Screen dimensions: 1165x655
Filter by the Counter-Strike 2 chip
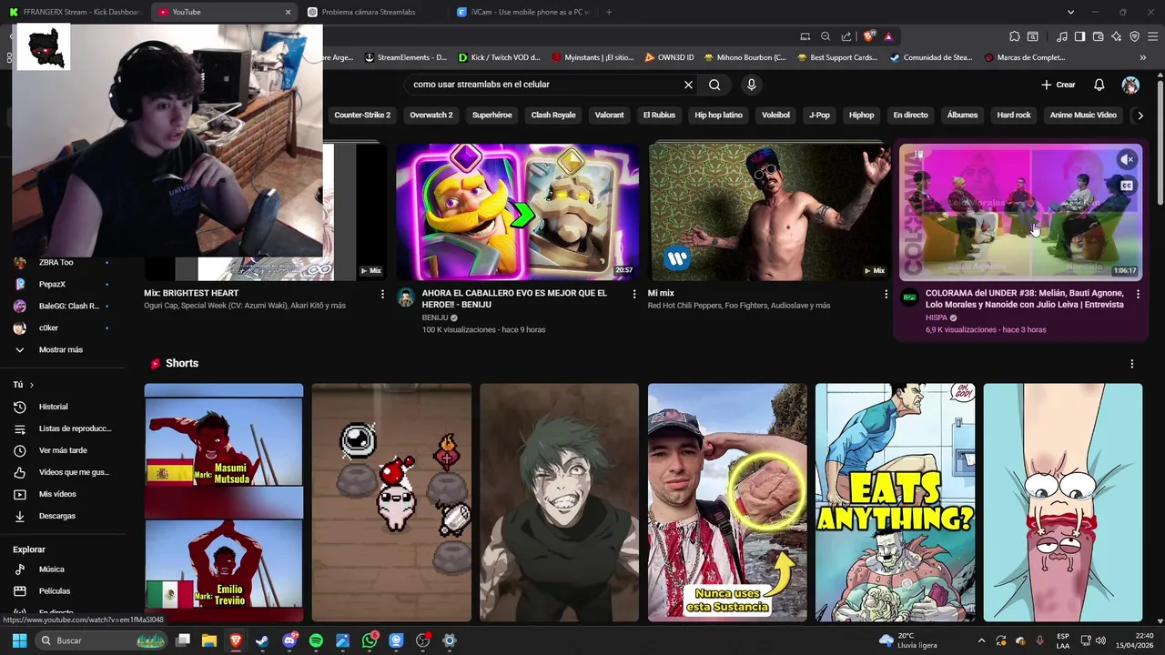362,116
